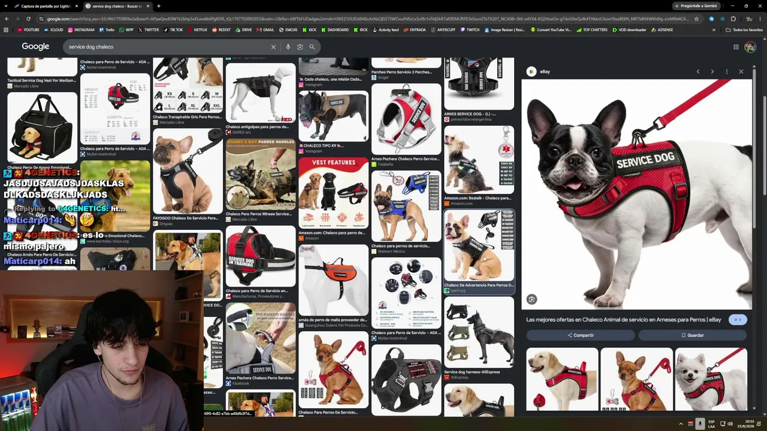
Task: Clear the search box text
Action: coord(273,47)
